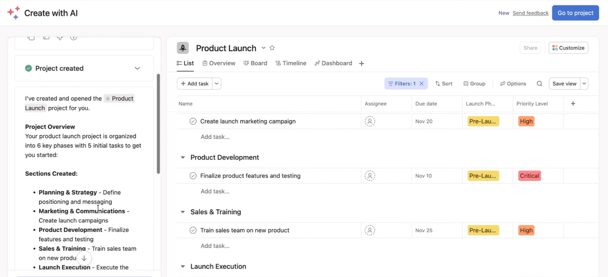Mark Finalize product features and testing complete
608x277 pixels.
tap(193, 176)
